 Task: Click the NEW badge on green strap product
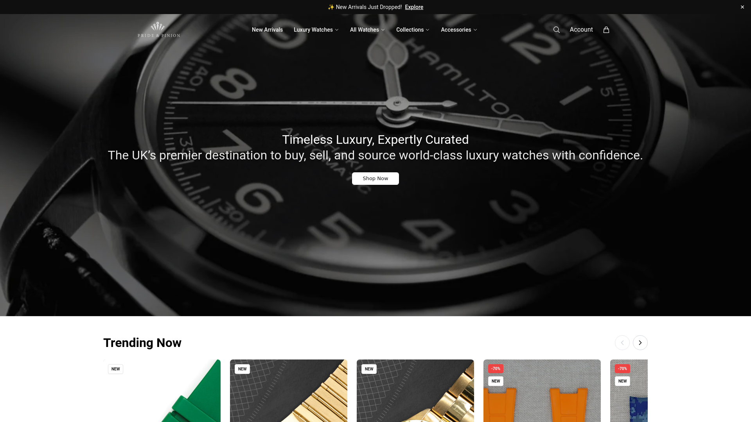(115, 369)
